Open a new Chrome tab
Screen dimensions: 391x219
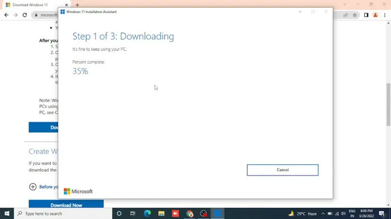[x=77, y=4]
